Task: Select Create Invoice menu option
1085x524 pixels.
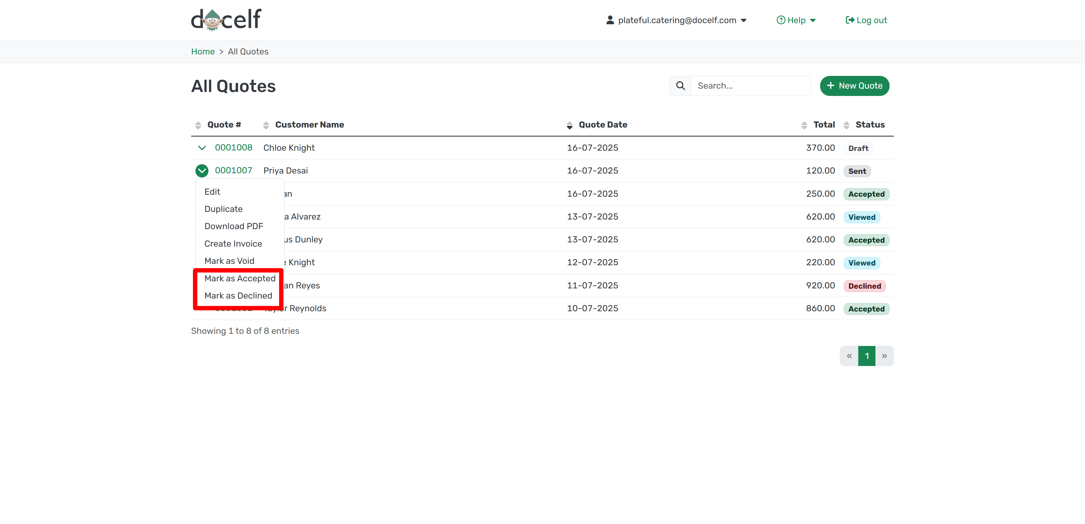Action: (233, 244)
